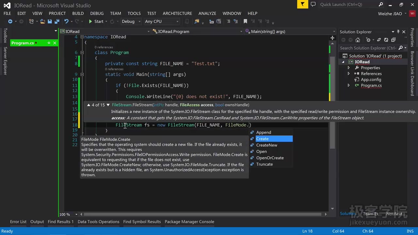Show previous FileStream overload with up arrow
Image resolution: width=418 pixels, height=235 pixels.
click(88, 105)
